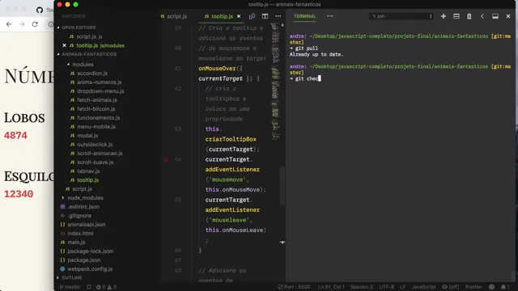518x291 pixels.
Task: Open anima-numeros.js file
Action: pos(96,82)
